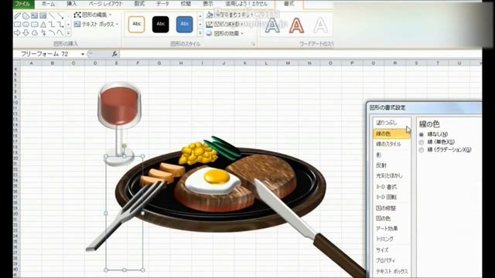Click the fried egg on the steak
This screenshot has width=495, height=278.
212,180
